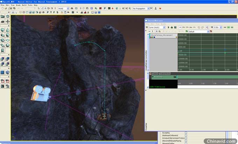Select Geometry mode cube icon in the toolbox
The image size is (238, 144).
click(x=8, y=16)
